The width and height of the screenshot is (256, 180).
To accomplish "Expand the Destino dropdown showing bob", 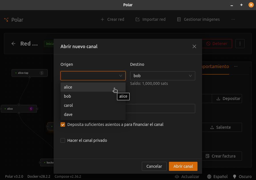I will pyautogui.click(x=162, y=76).
